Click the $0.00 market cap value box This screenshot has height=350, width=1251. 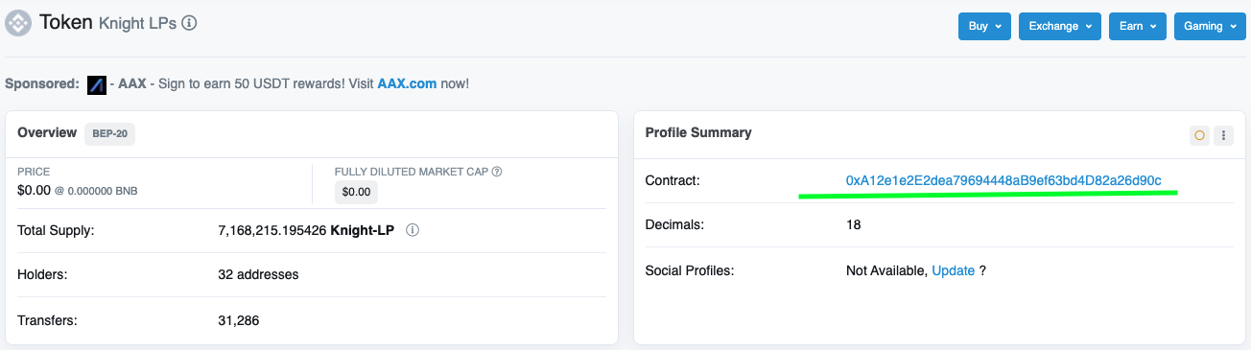357,192
